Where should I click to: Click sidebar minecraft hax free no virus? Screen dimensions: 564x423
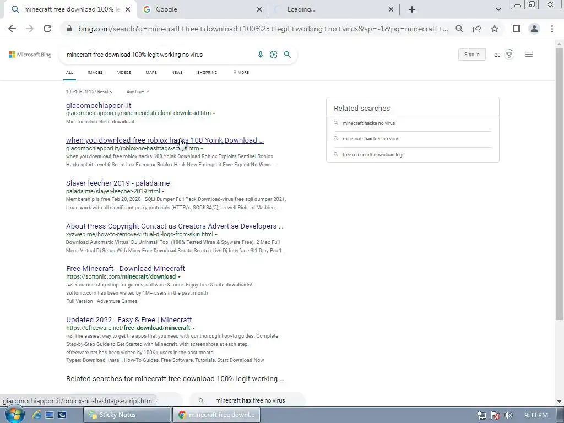(371, 139)
